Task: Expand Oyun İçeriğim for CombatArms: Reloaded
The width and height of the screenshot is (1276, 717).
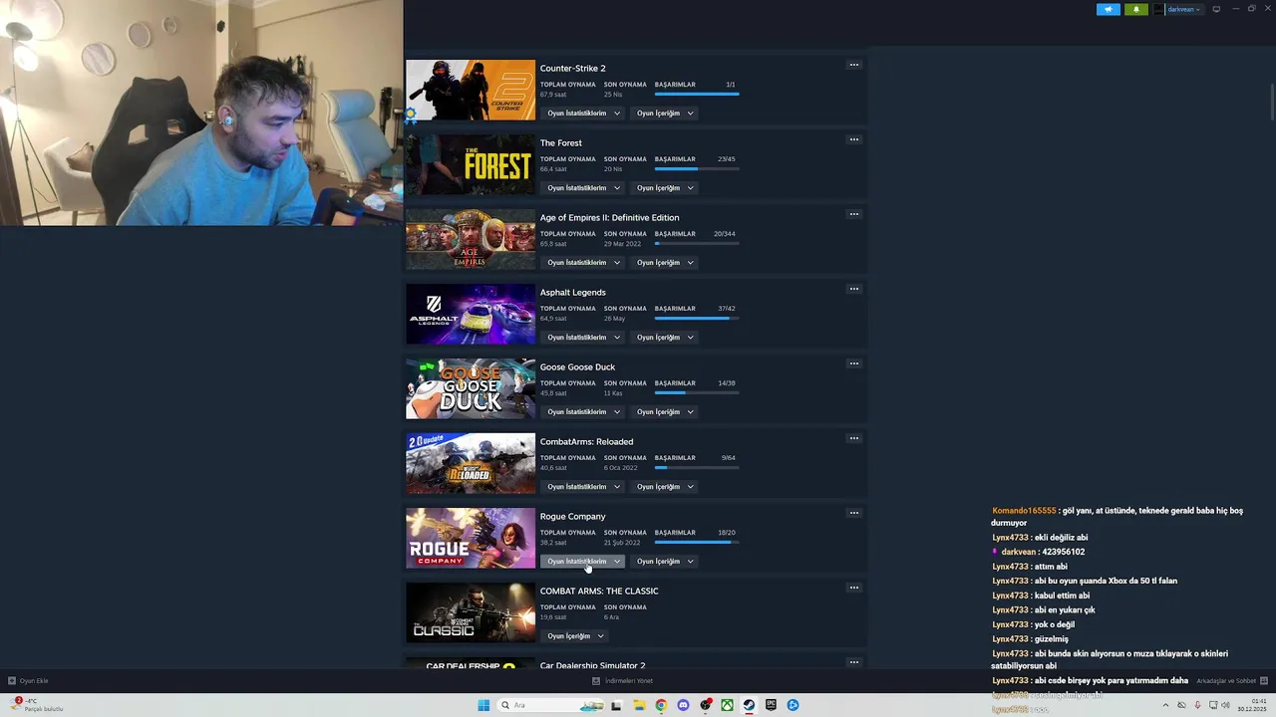Action: point(665,487)
